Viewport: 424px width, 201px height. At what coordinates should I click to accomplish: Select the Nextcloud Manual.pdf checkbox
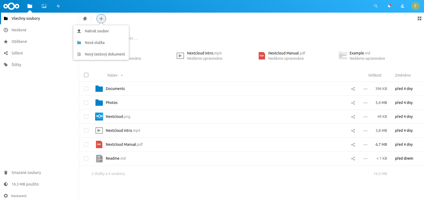86,144
